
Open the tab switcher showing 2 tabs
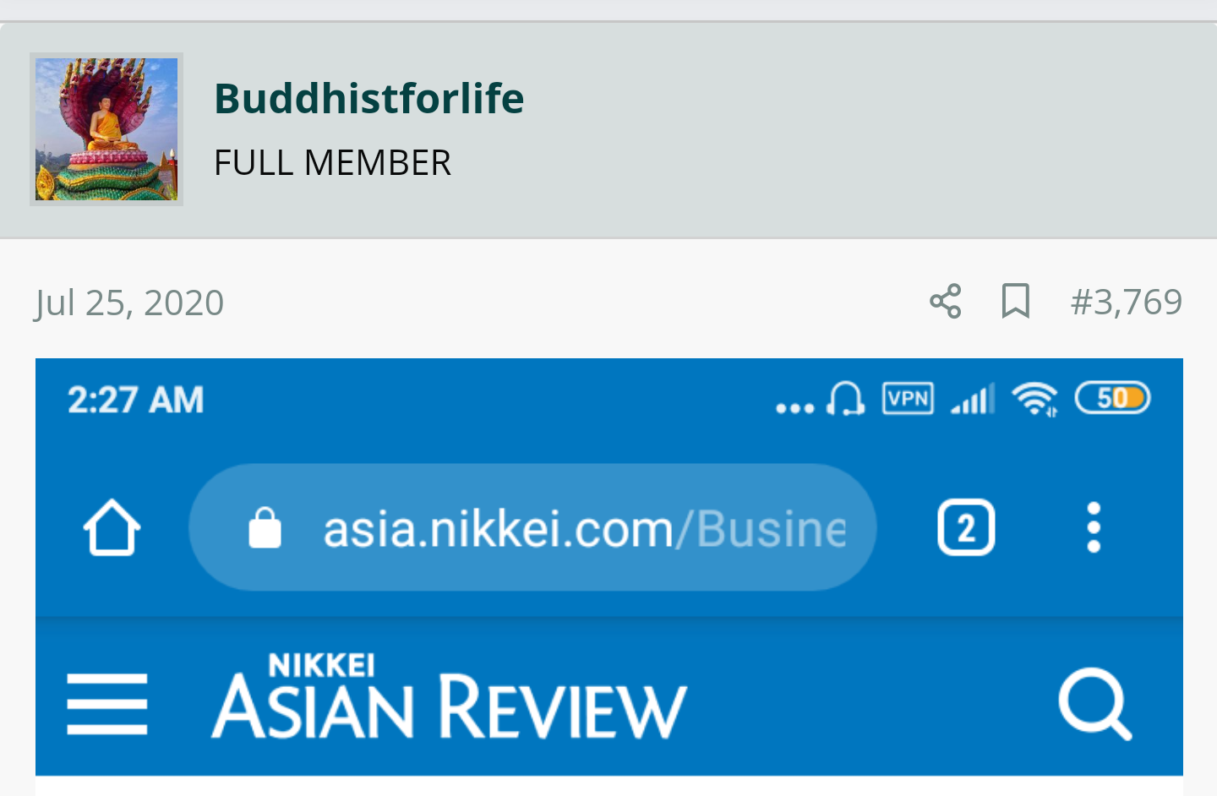pos(966,528)
